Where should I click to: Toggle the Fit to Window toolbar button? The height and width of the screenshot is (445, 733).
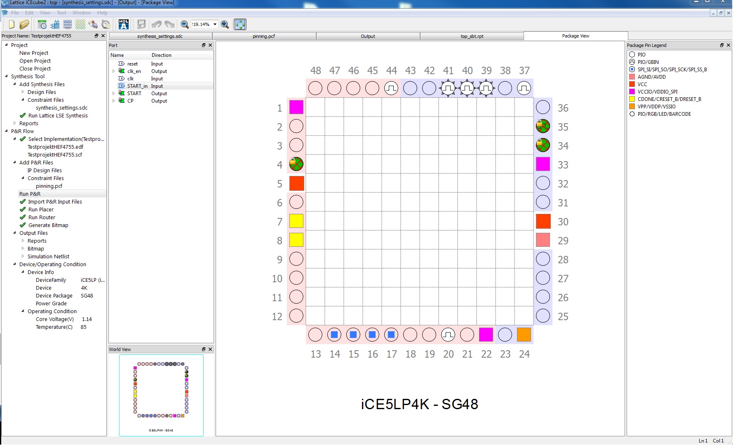[240, 24]
